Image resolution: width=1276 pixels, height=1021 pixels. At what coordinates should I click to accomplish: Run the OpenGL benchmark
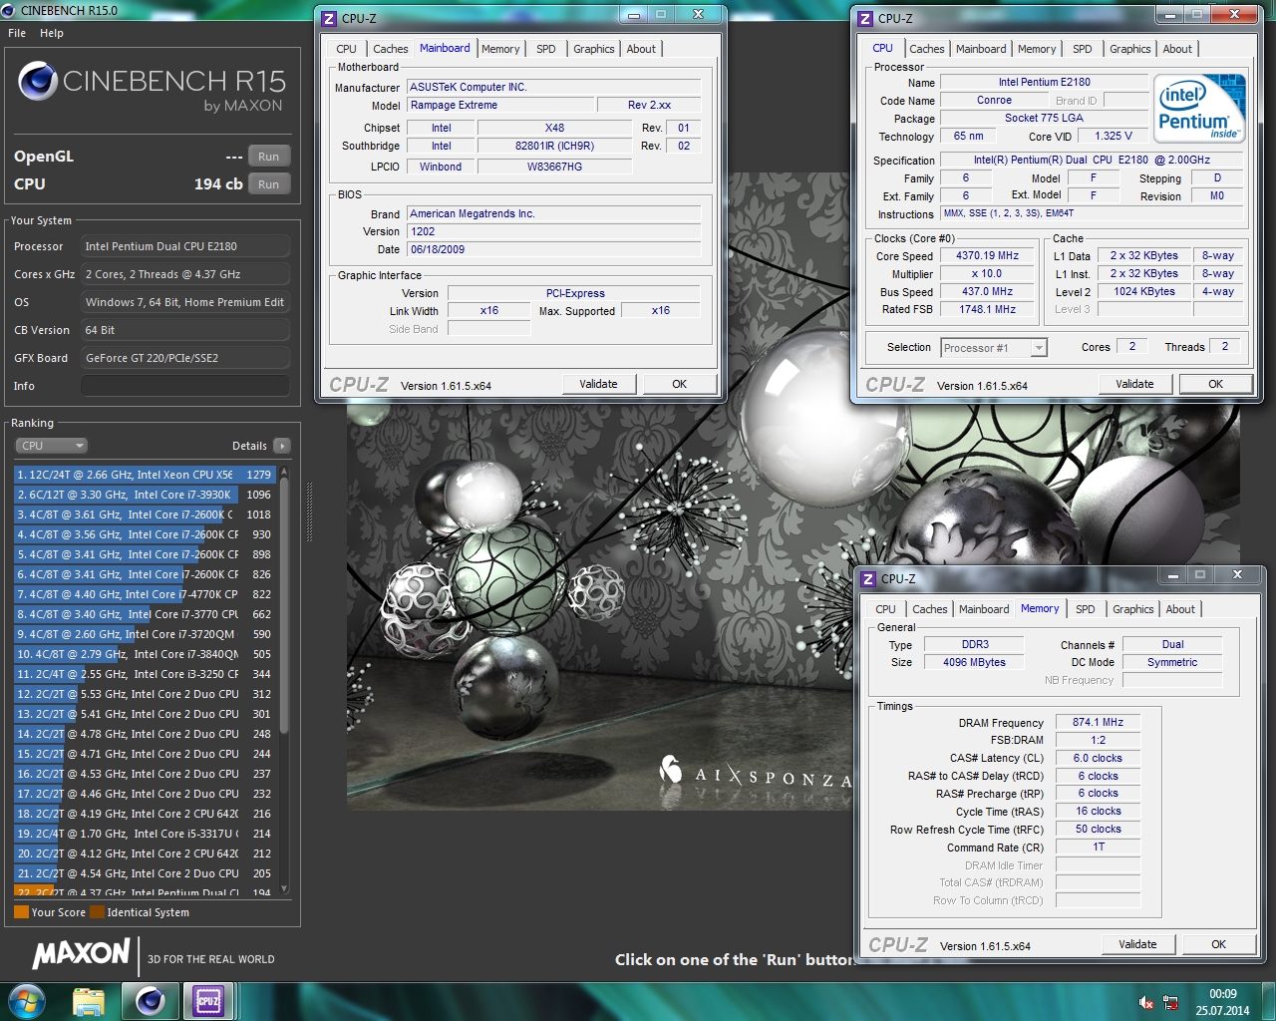(269, 157)
